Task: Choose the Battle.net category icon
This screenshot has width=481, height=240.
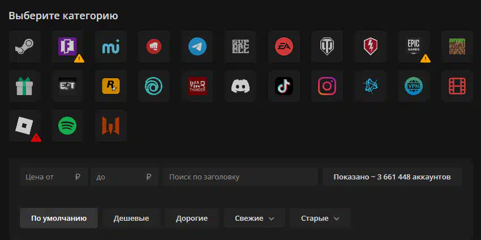Action: 371,86
